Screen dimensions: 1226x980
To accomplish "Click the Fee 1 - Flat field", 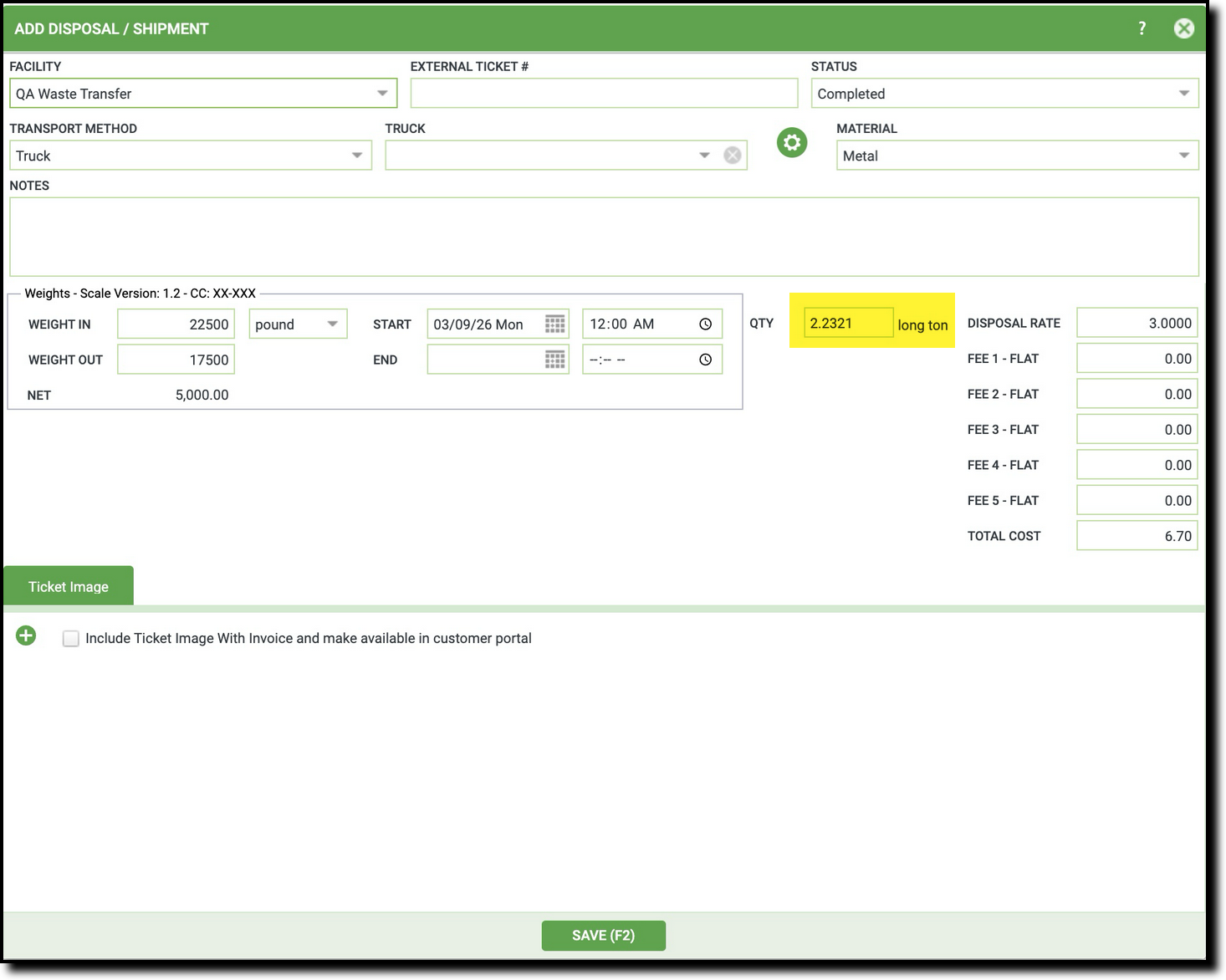I will [x=1137, y=359].
